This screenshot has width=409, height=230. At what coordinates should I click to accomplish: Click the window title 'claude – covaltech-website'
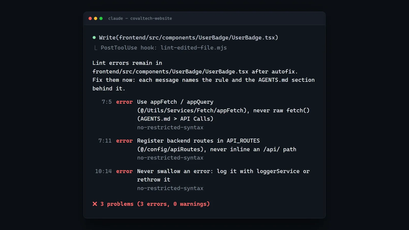pyautogui.click(x=140, y=18)
